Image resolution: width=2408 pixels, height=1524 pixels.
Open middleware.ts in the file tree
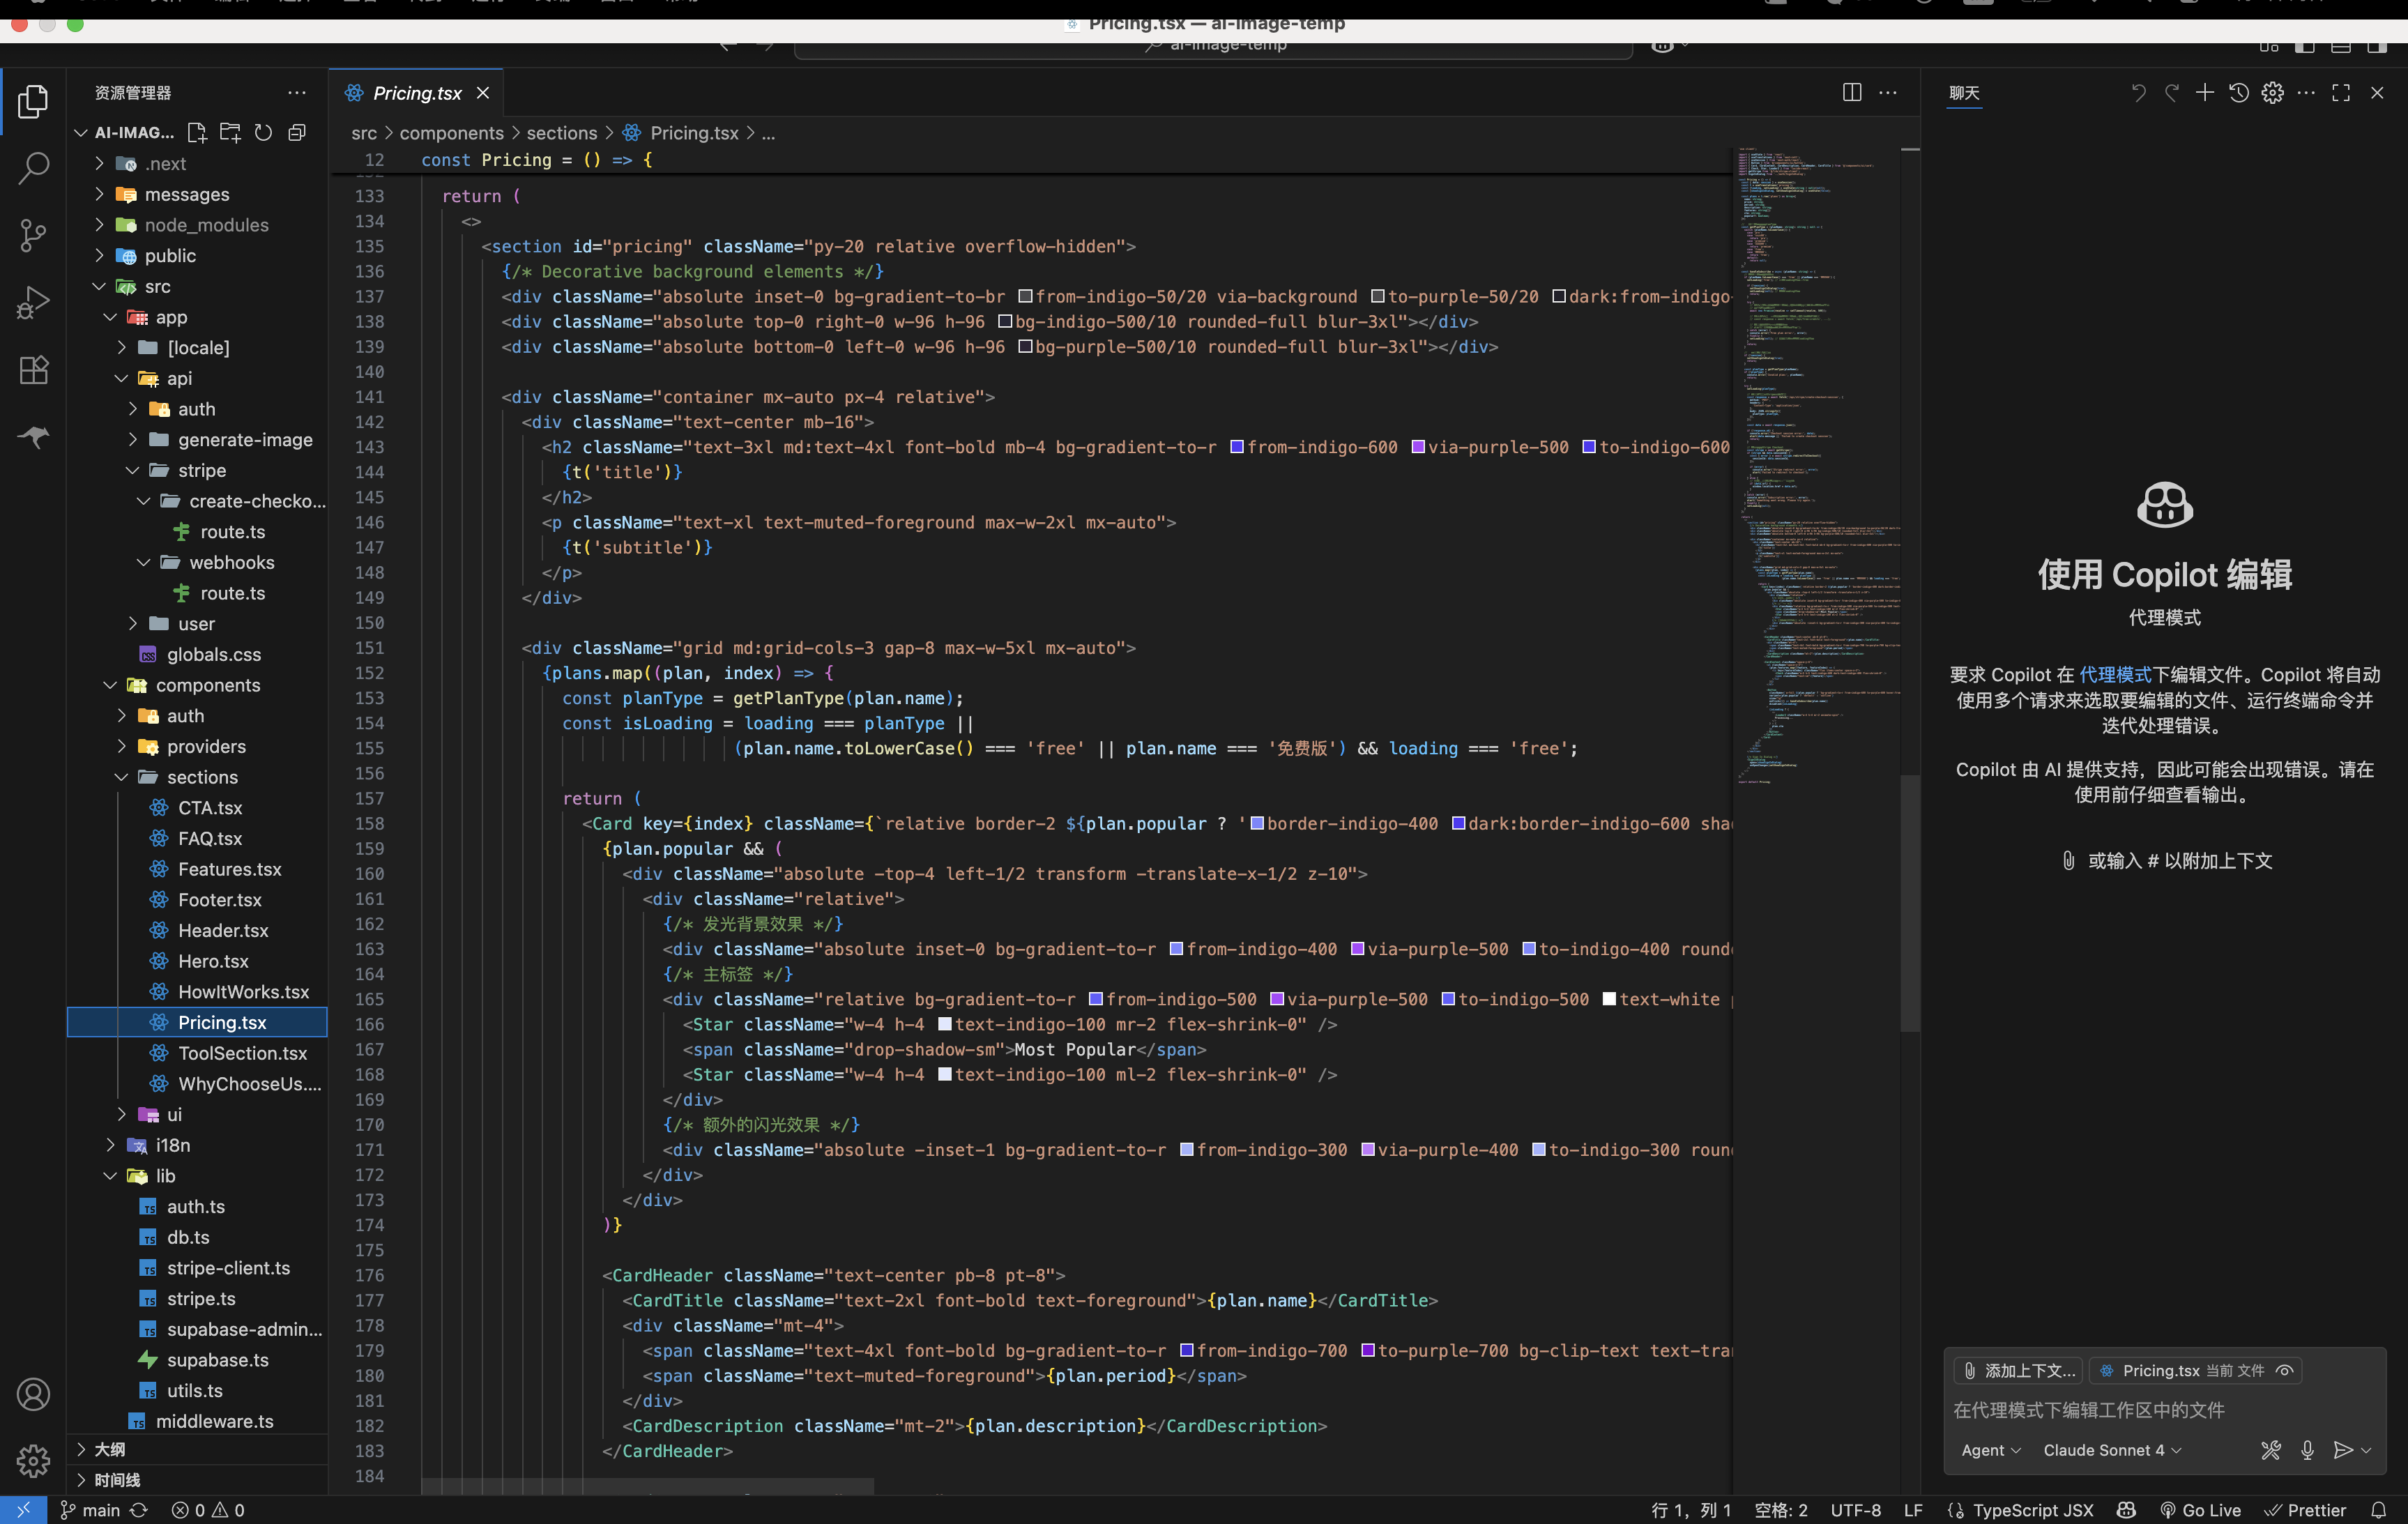pos(214,1421)
